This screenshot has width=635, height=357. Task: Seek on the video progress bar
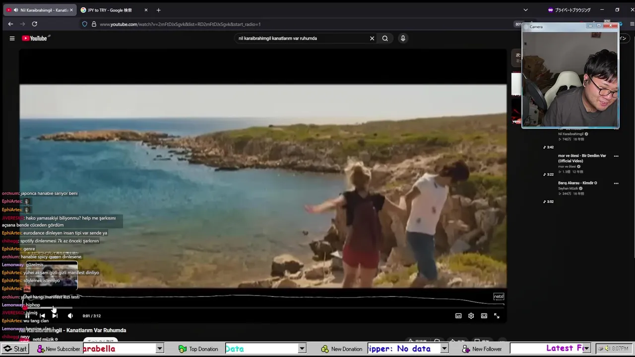click(263, 308)
